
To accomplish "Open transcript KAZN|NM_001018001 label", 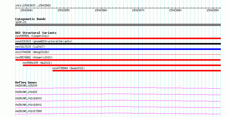I will pyautogui.click(x=28, y=105).
